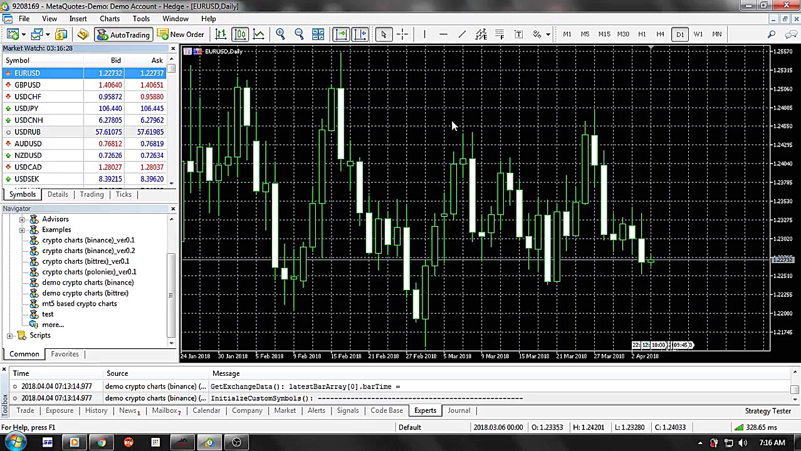Click the taskbar volume icon

742,443
